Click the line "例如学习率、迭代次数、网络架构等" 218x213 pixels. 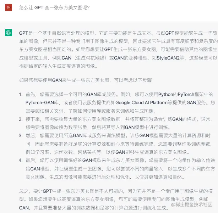(x=108, y=152)
